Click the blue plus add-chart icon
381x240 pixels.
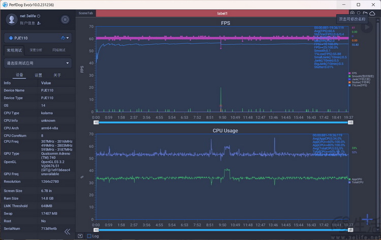(367, 219)
